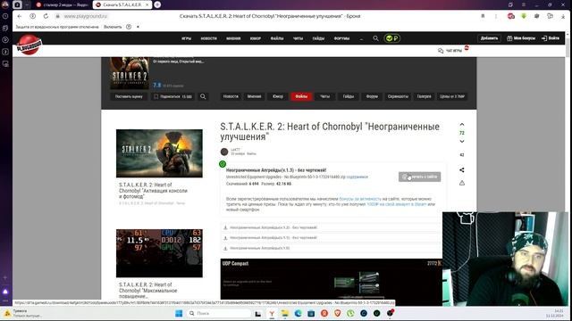Open the Windows Start menu
Screen dimensions: 572x321
pos(179,313)
